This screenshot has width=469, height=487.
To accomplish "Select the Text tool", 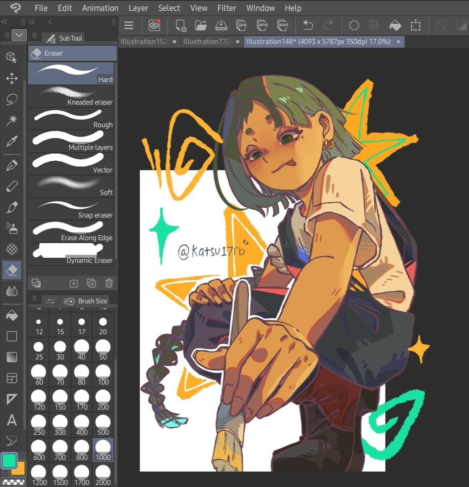I will pos(12,420).
